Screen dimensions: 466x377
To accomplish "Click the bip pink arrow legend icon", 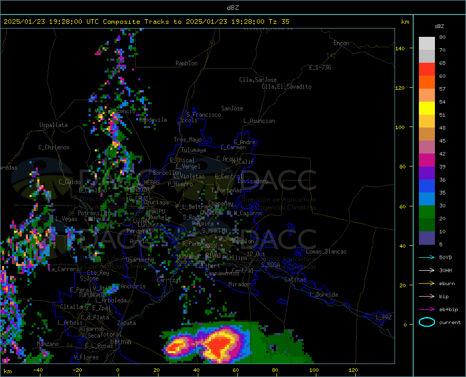I will pos(427,297).
